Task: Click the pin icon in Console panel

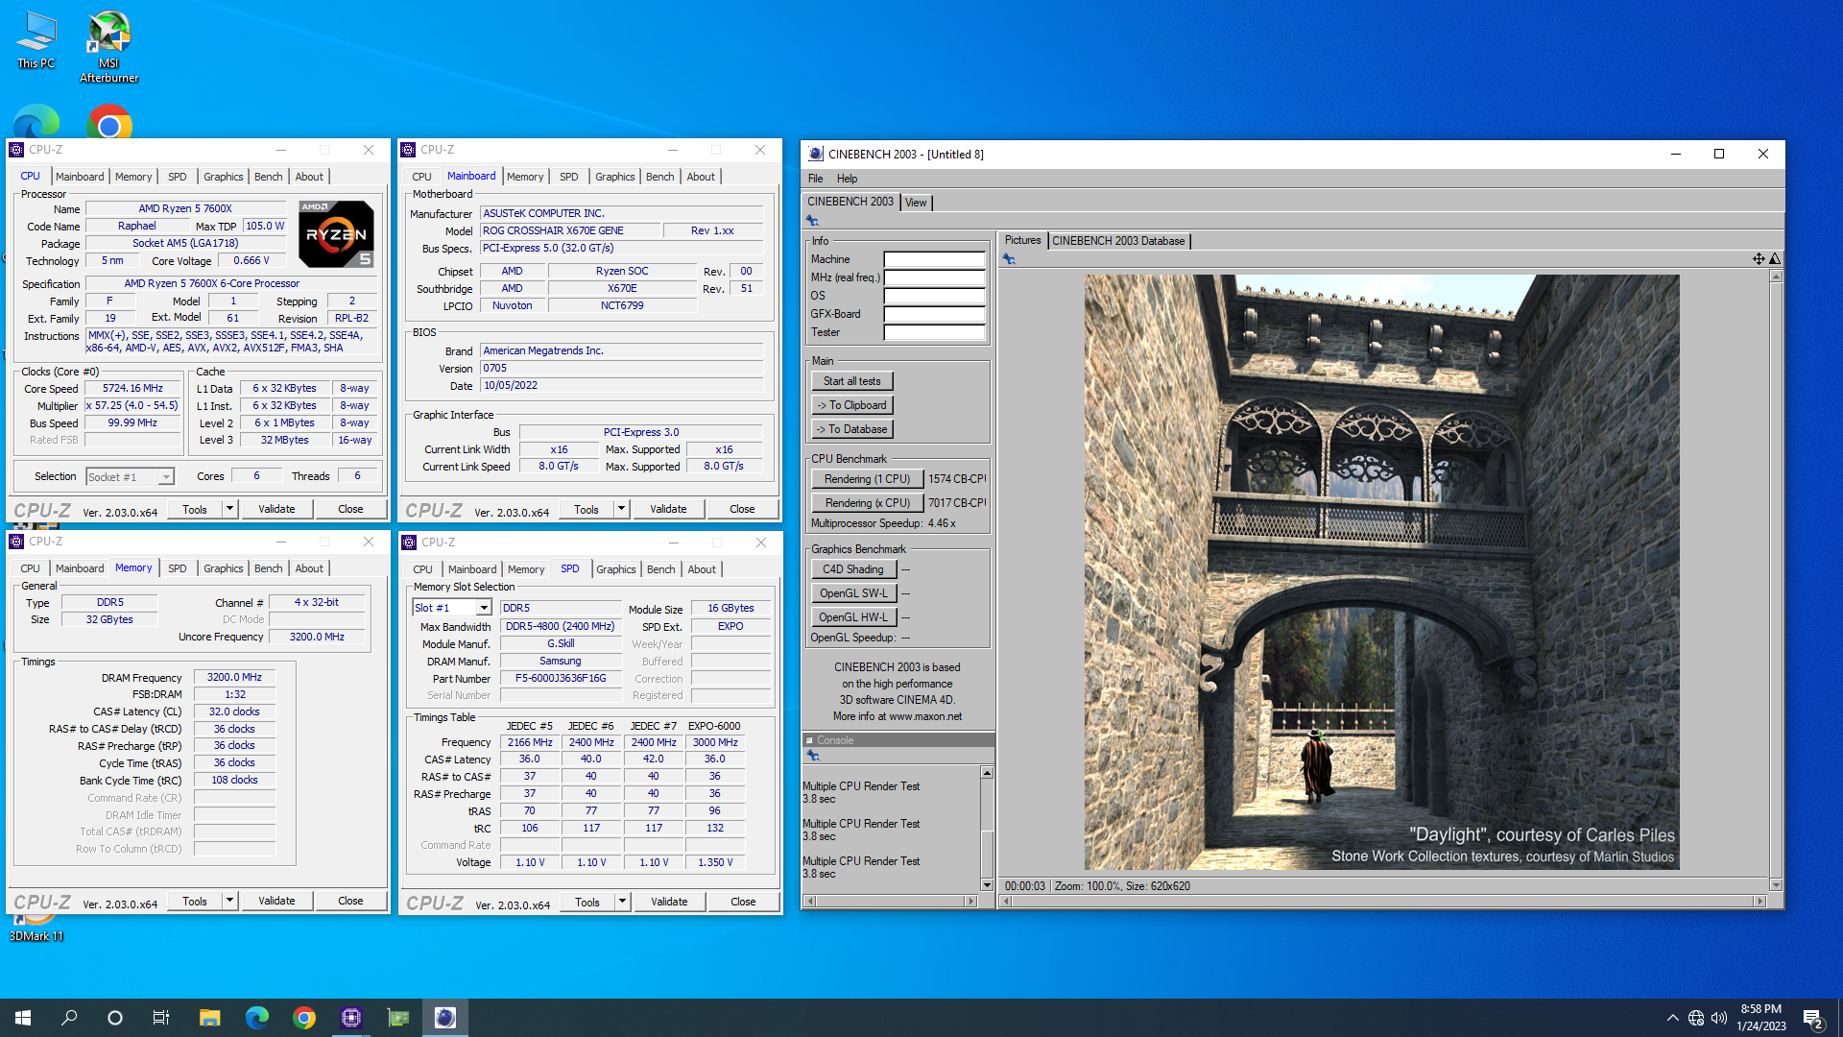Action: tap(812, 757)
